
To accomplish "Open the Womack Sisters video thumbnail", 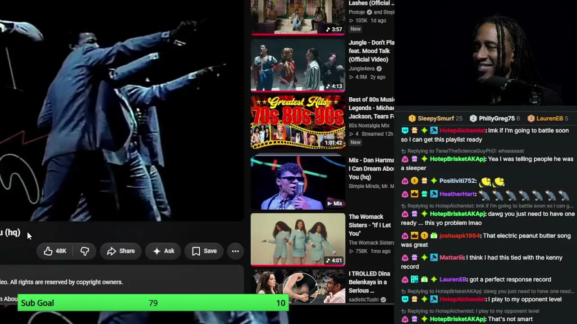I will pos(298,240).
